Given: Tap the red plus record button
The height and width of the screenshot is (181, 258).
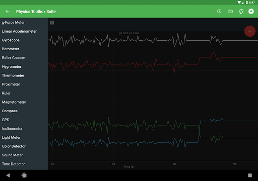Looking at the screenshot, I should (x=250, y=31).
